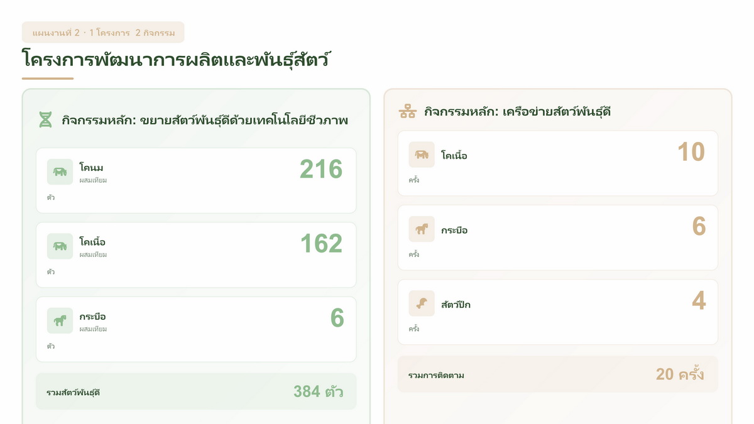The image size is (754, 424).
Task: Click the 20 ครั้ง total value
Action: coord(680,375)
